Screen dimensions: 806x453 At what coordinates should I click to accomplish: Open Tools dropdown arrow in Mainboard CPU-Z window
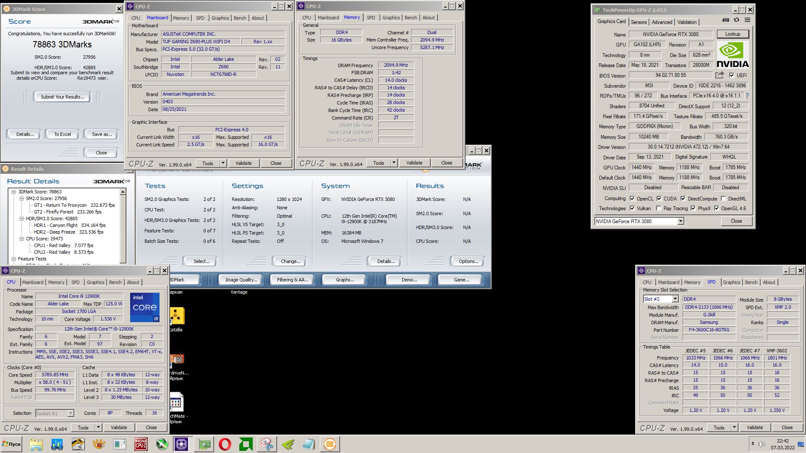coord(223,163)
